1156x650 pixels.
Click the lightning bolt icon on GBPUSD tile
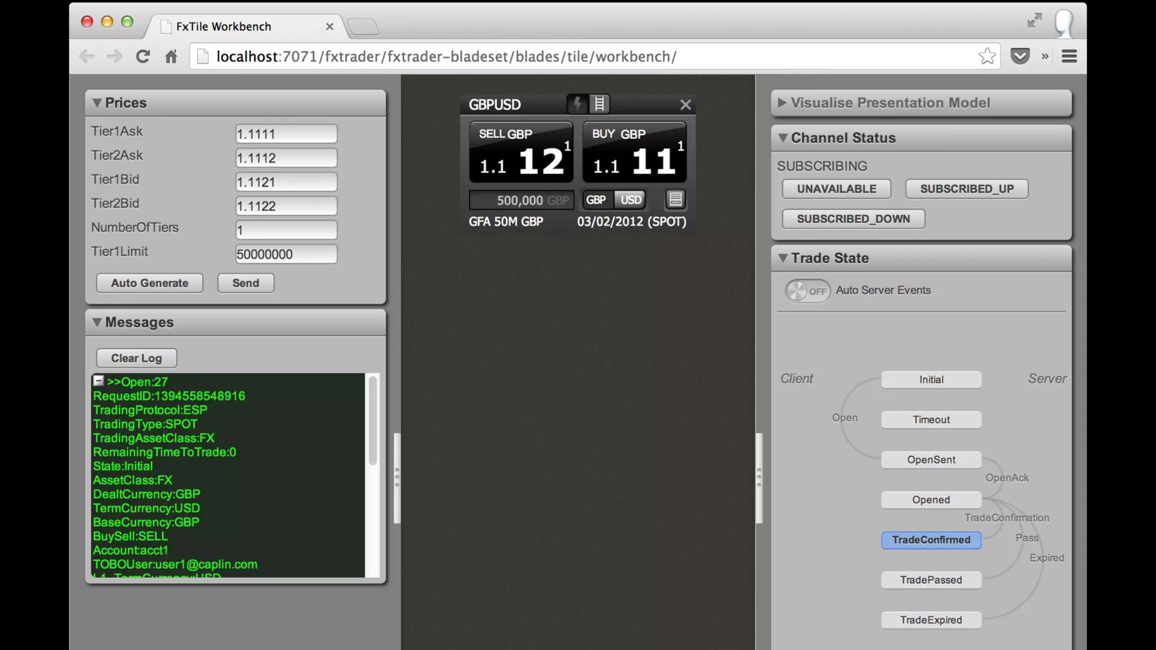577,104
